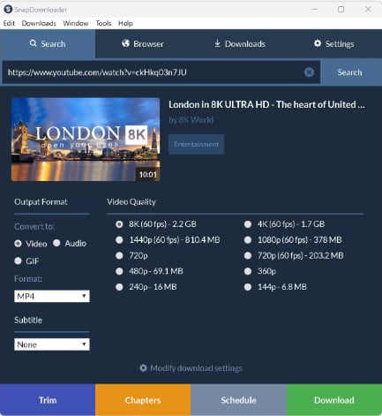382x416 pixels.
Task: Click the gear icon on Settings tab
Action: click(318, 43)
